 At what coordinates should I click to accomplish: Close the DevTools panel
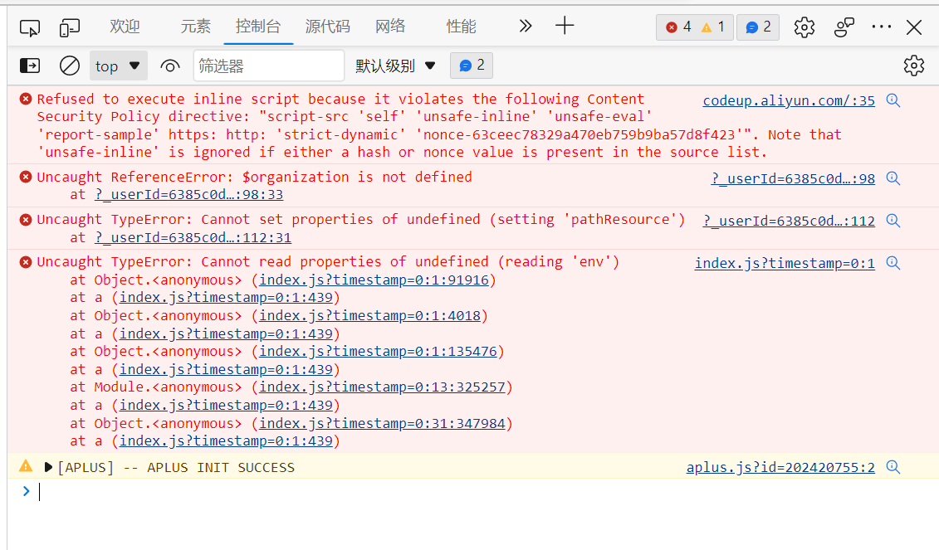pos(914,27)
